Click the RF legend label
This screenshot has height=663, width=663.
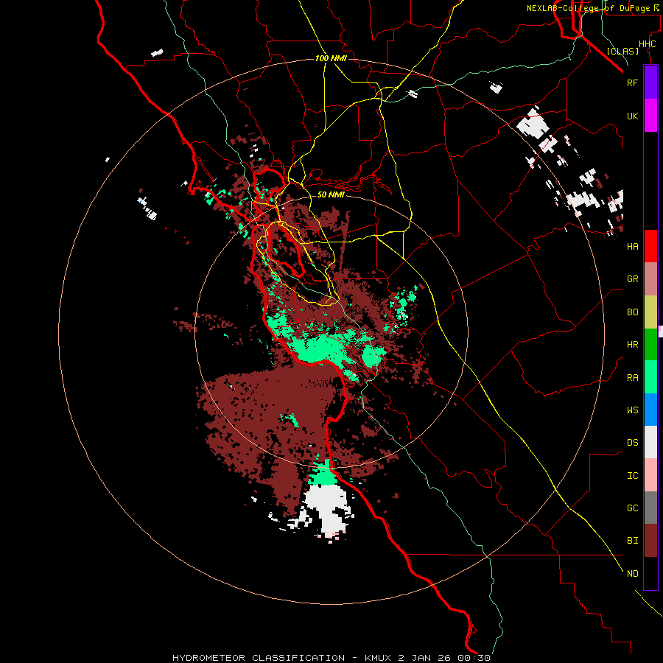coord(632,83)
